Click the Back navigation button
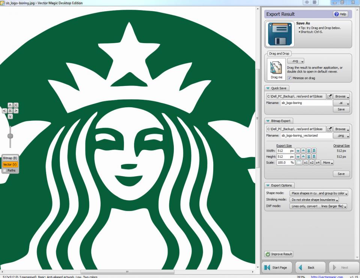The width and height of the screenshot is (360, 278). coord(310,267)
